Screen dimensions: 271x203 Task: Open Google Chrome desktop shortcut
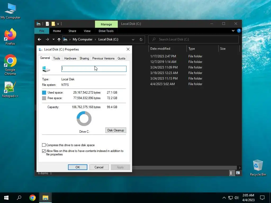coord(10,65)
